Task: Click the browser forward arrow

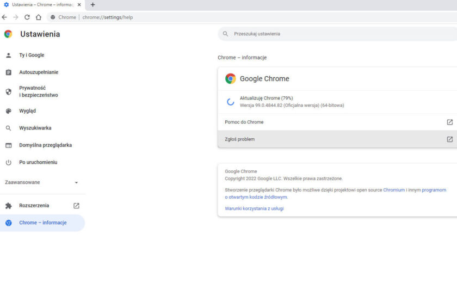Action: point(16,17)
